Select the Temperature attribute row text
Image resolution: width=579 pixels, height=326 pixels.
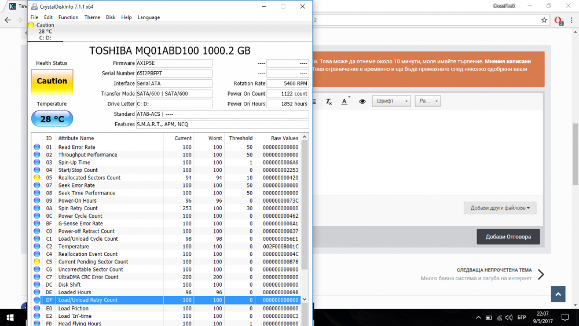coord(74,246)
